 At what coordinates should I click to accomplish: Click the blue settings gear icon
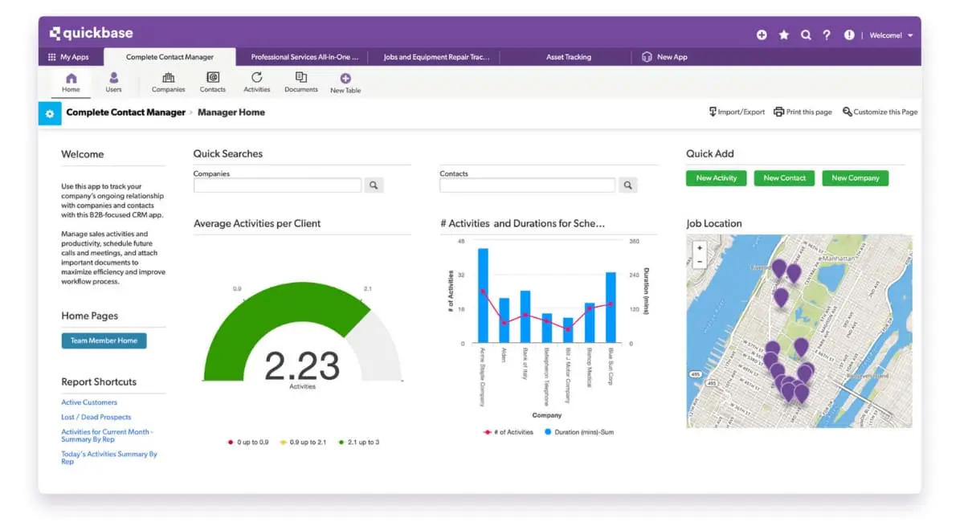click(50, 113)
